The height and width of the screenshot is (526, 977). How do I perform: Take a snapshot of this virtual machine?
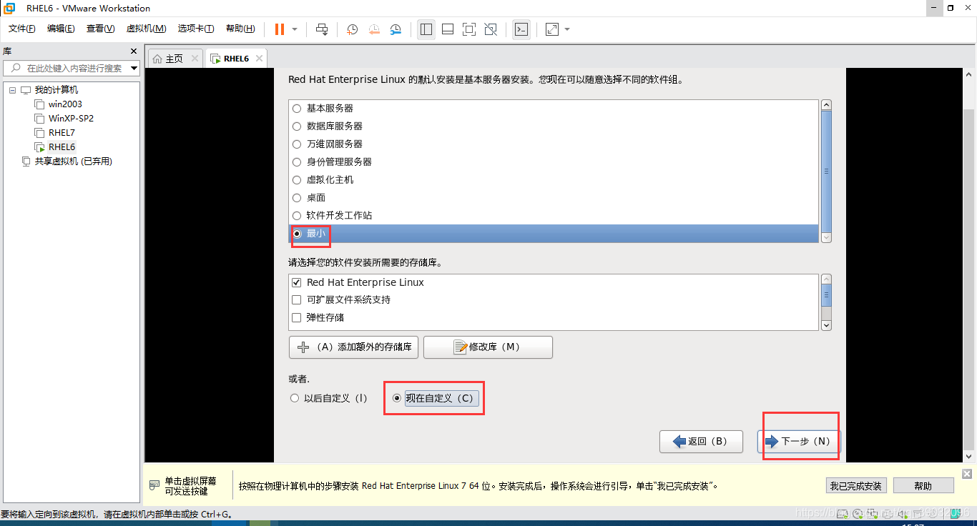coord(353,29)
